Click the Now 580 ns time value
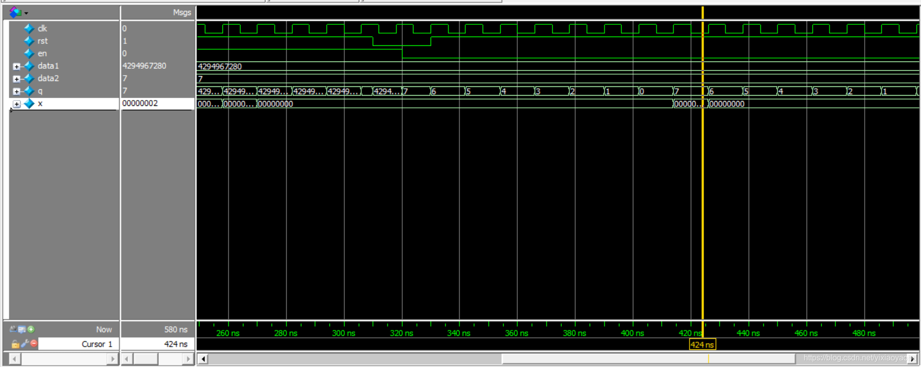 pyautogui.click(x=175, y=329)
